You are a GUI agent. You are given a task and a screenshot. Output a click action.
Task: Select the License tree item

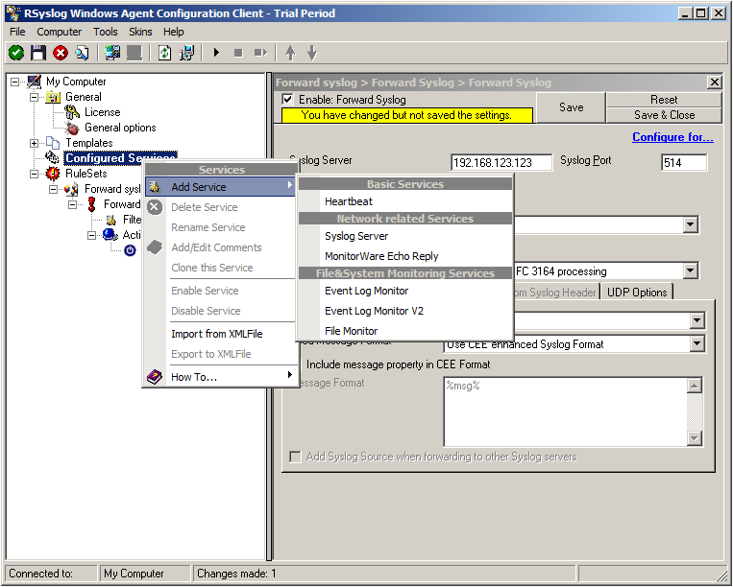[x=102, y=112]
